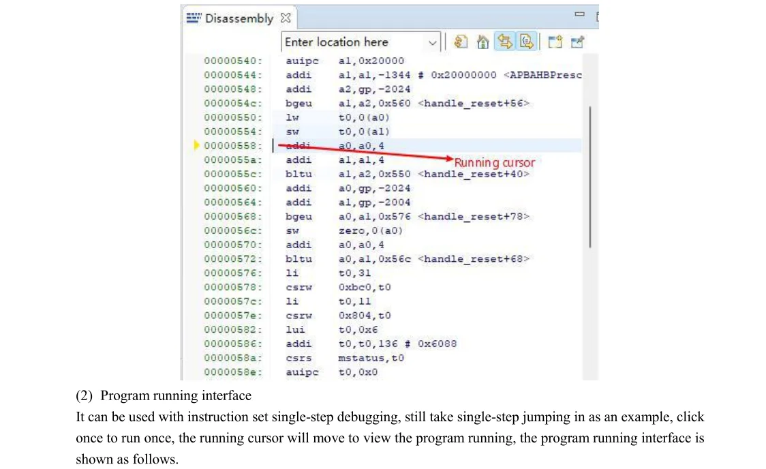Screen dimensions: 766x469
Task: Open a new Disassembly view via window-plus icon
Action: (x=555, y=42)
